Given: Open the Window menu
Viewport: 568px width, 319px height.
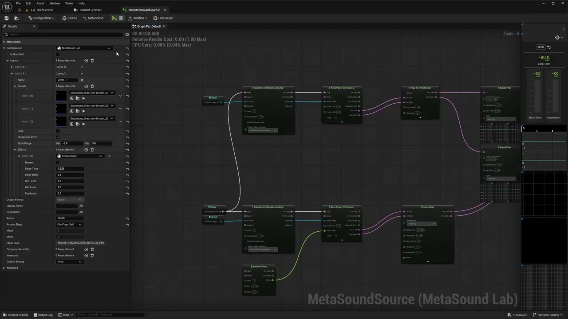Looking at the screenshot, I should 55,4.
